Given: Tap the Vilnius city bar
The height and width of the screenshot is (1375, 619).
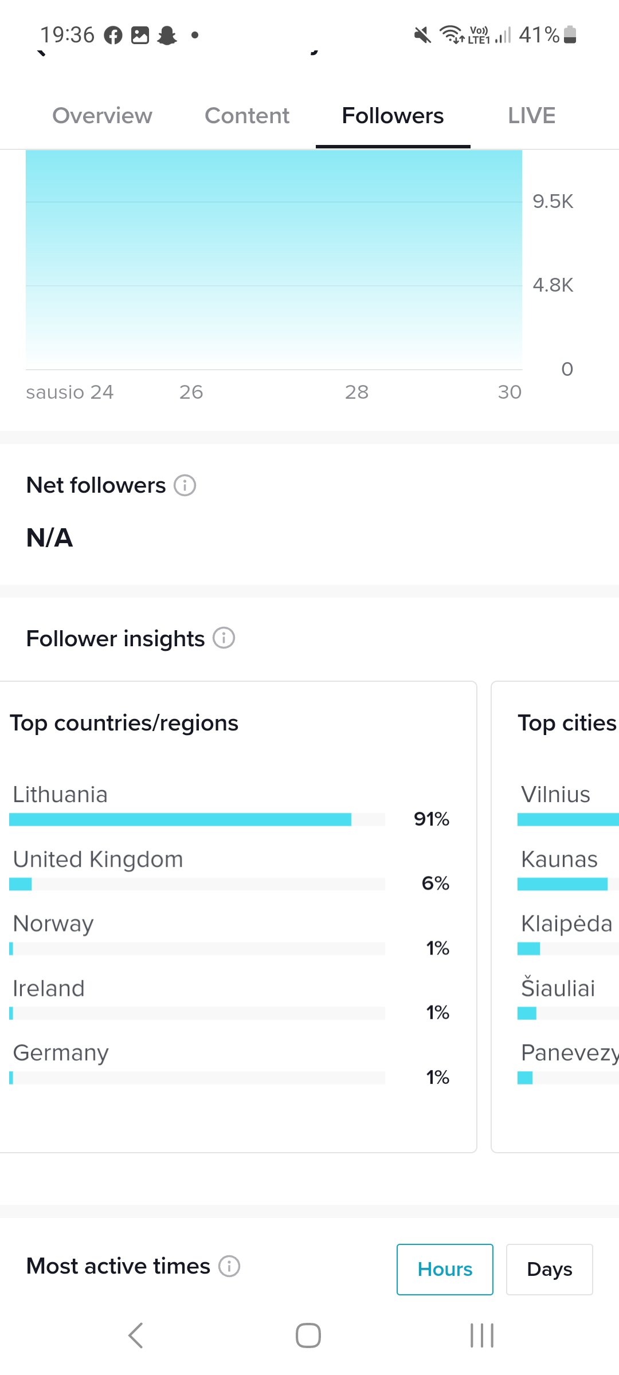Looking at the screenshot, I should tap(568, 819).
